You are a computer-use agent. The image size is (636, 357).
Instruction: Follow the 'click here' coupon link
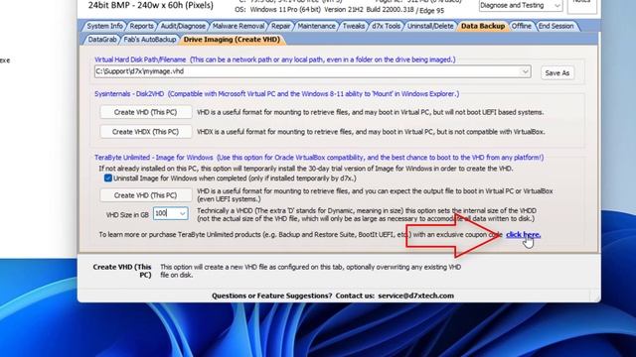point(524,234)
